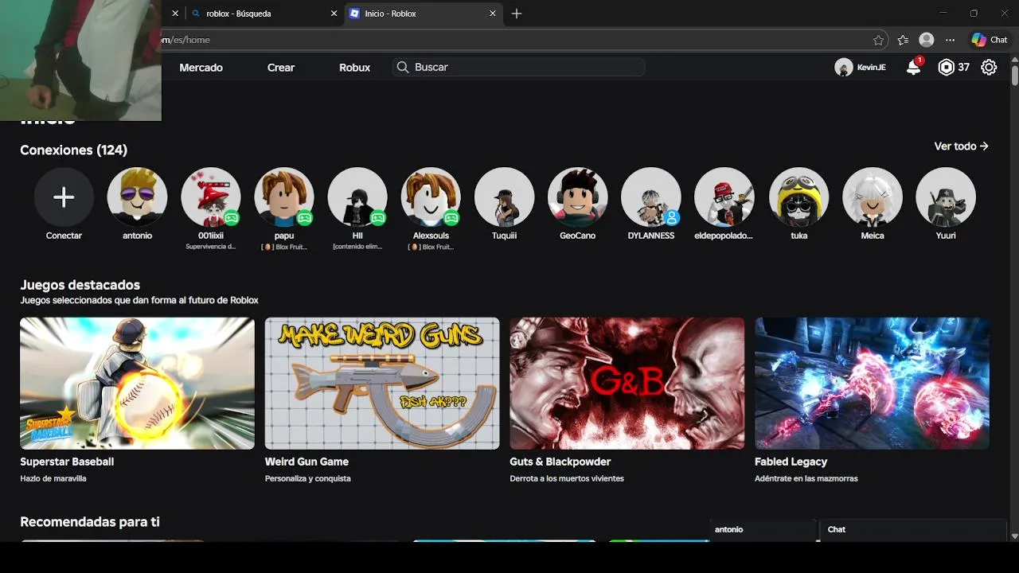Switch to the Inicio - Roblox tab
This screenshot has height=573, width=1019.
coord(424,14)
